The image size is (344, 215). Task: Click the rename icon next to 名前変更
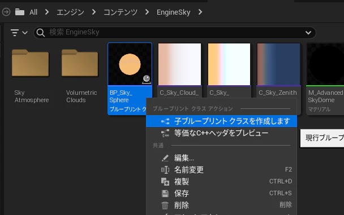pyautogui.click(x=165, y=170)
